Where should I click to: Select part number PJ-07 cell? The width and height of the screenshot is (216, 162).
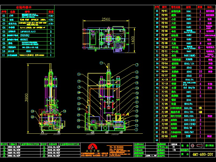click(x=164, y=35)
